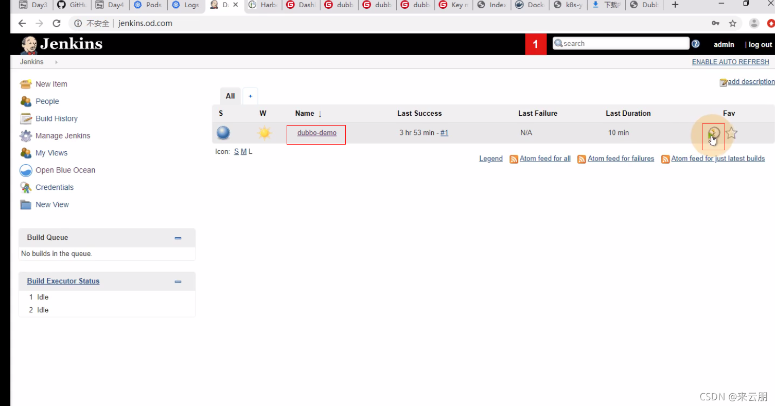Click add description link
This screenshot has width=775, height=406.
751,82
